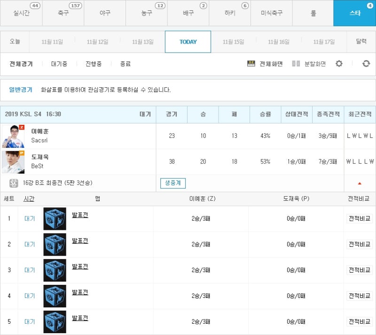Open the settings gear icon

pos(339,64)
